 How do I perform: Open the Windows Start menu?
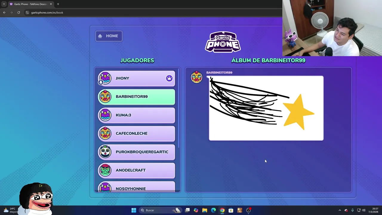pos(134,210)
